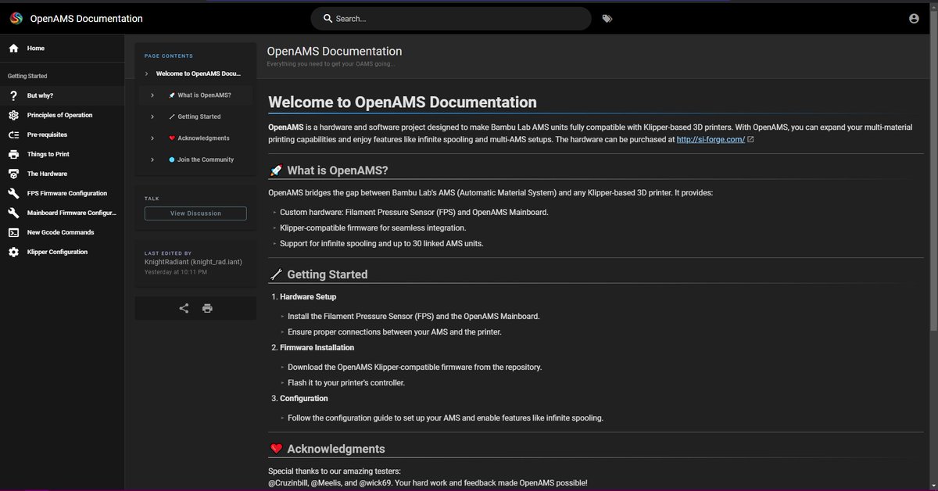
Task: Click the View Discussion button
Action: [x=195, y=213]
